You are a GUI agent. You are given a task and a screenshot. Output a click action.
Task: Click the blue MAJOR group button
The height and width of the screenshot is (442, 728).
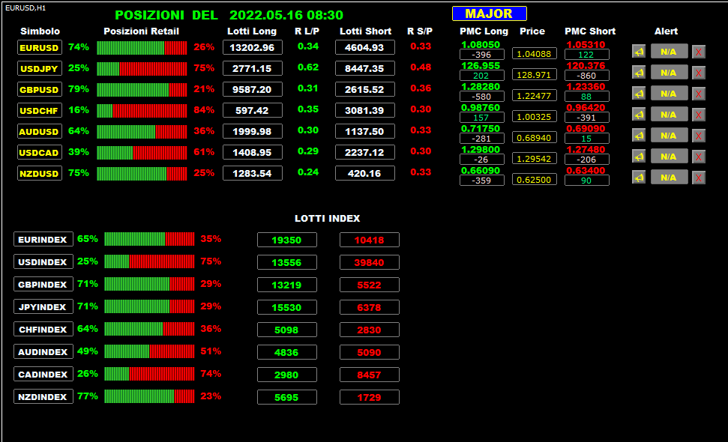point(490,13)
